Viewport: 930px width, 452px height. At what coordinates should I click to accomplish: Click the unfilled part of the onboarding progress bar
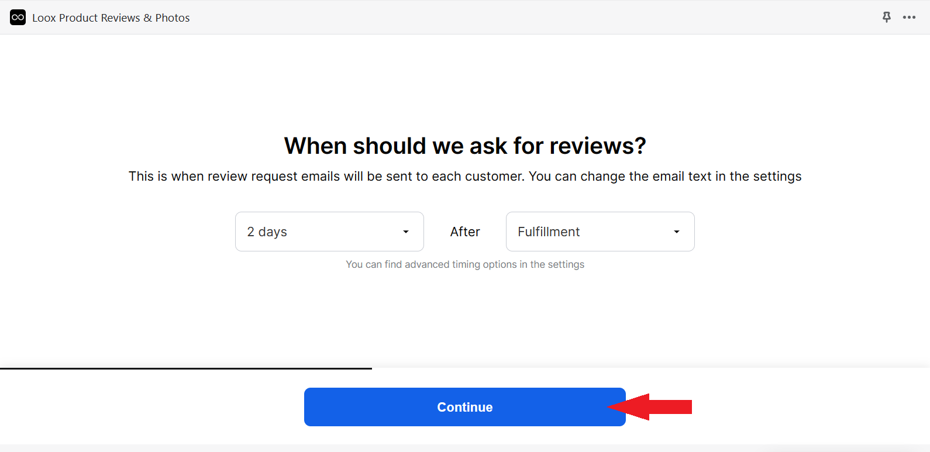[x=651, y=368]
